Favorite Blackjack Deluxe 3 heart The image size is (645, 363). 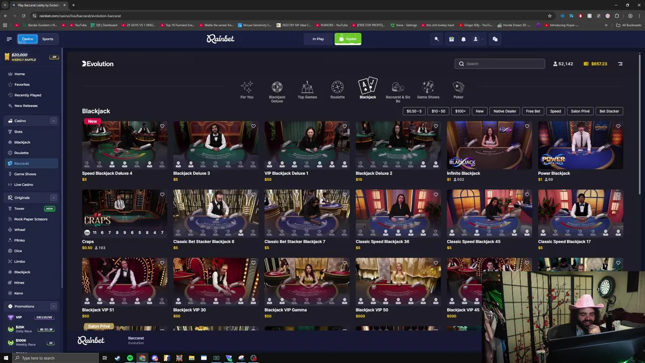click(x=253, y=126)
